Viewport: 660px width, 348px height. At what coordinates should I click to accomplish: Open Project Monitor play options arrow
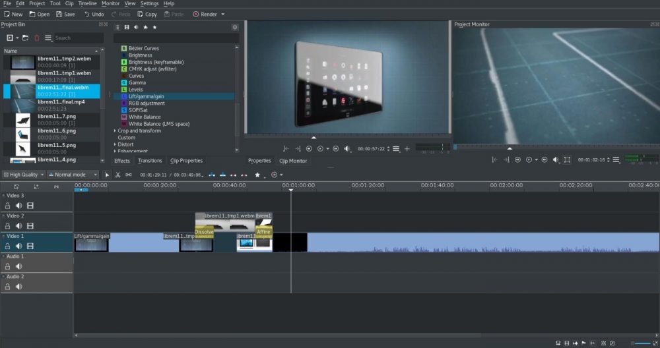tap(536, 159)
